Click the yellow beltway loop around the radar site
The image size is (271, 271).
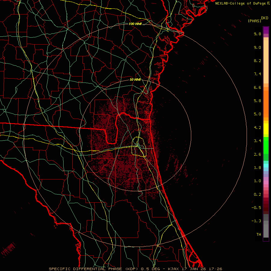139,147
